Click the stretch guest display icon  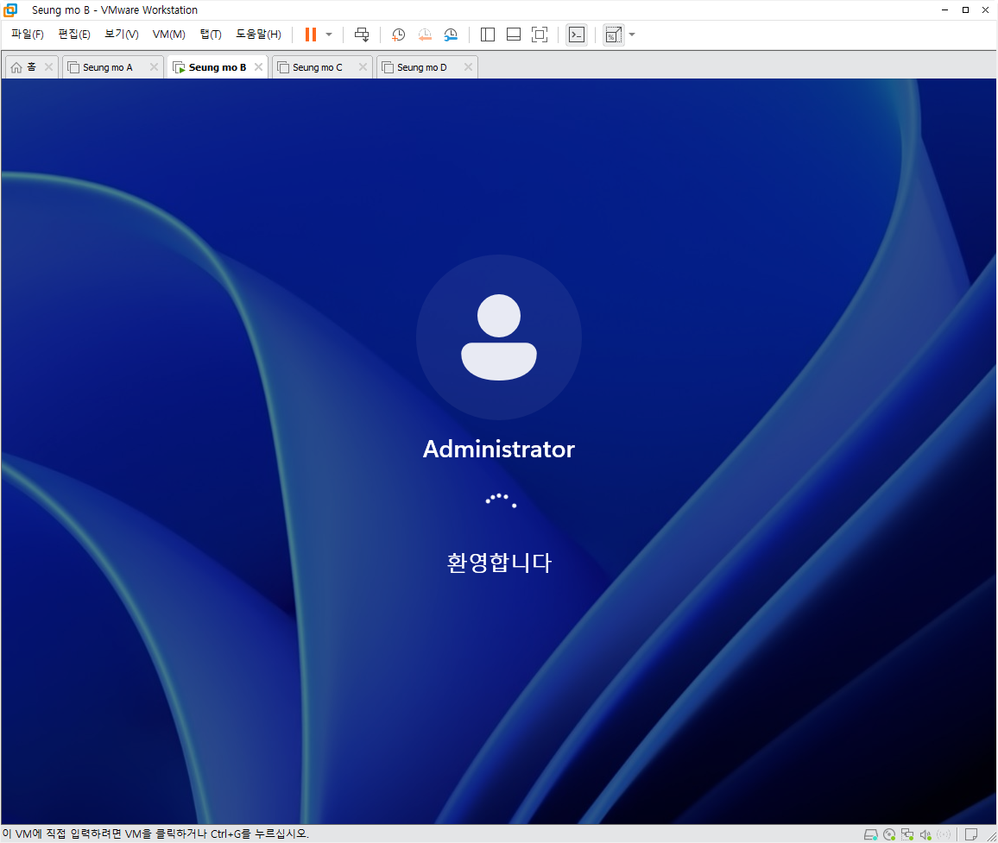(614, 35)
